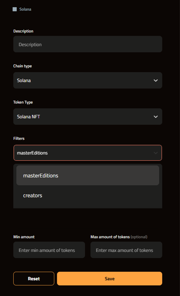This screenshot has width=180, height=296.
Task: Click the chevron arrow in Chain type field
Action: [156, 80]
